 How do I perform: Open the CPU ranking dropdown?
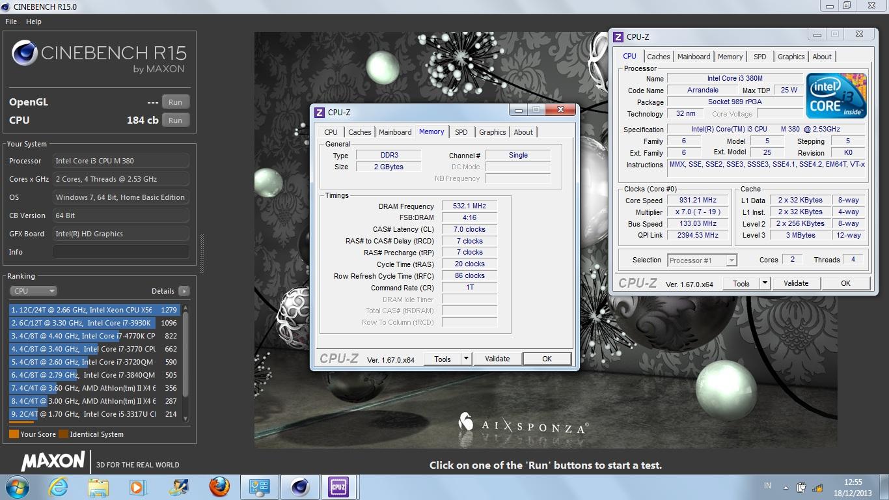(33, 291)
